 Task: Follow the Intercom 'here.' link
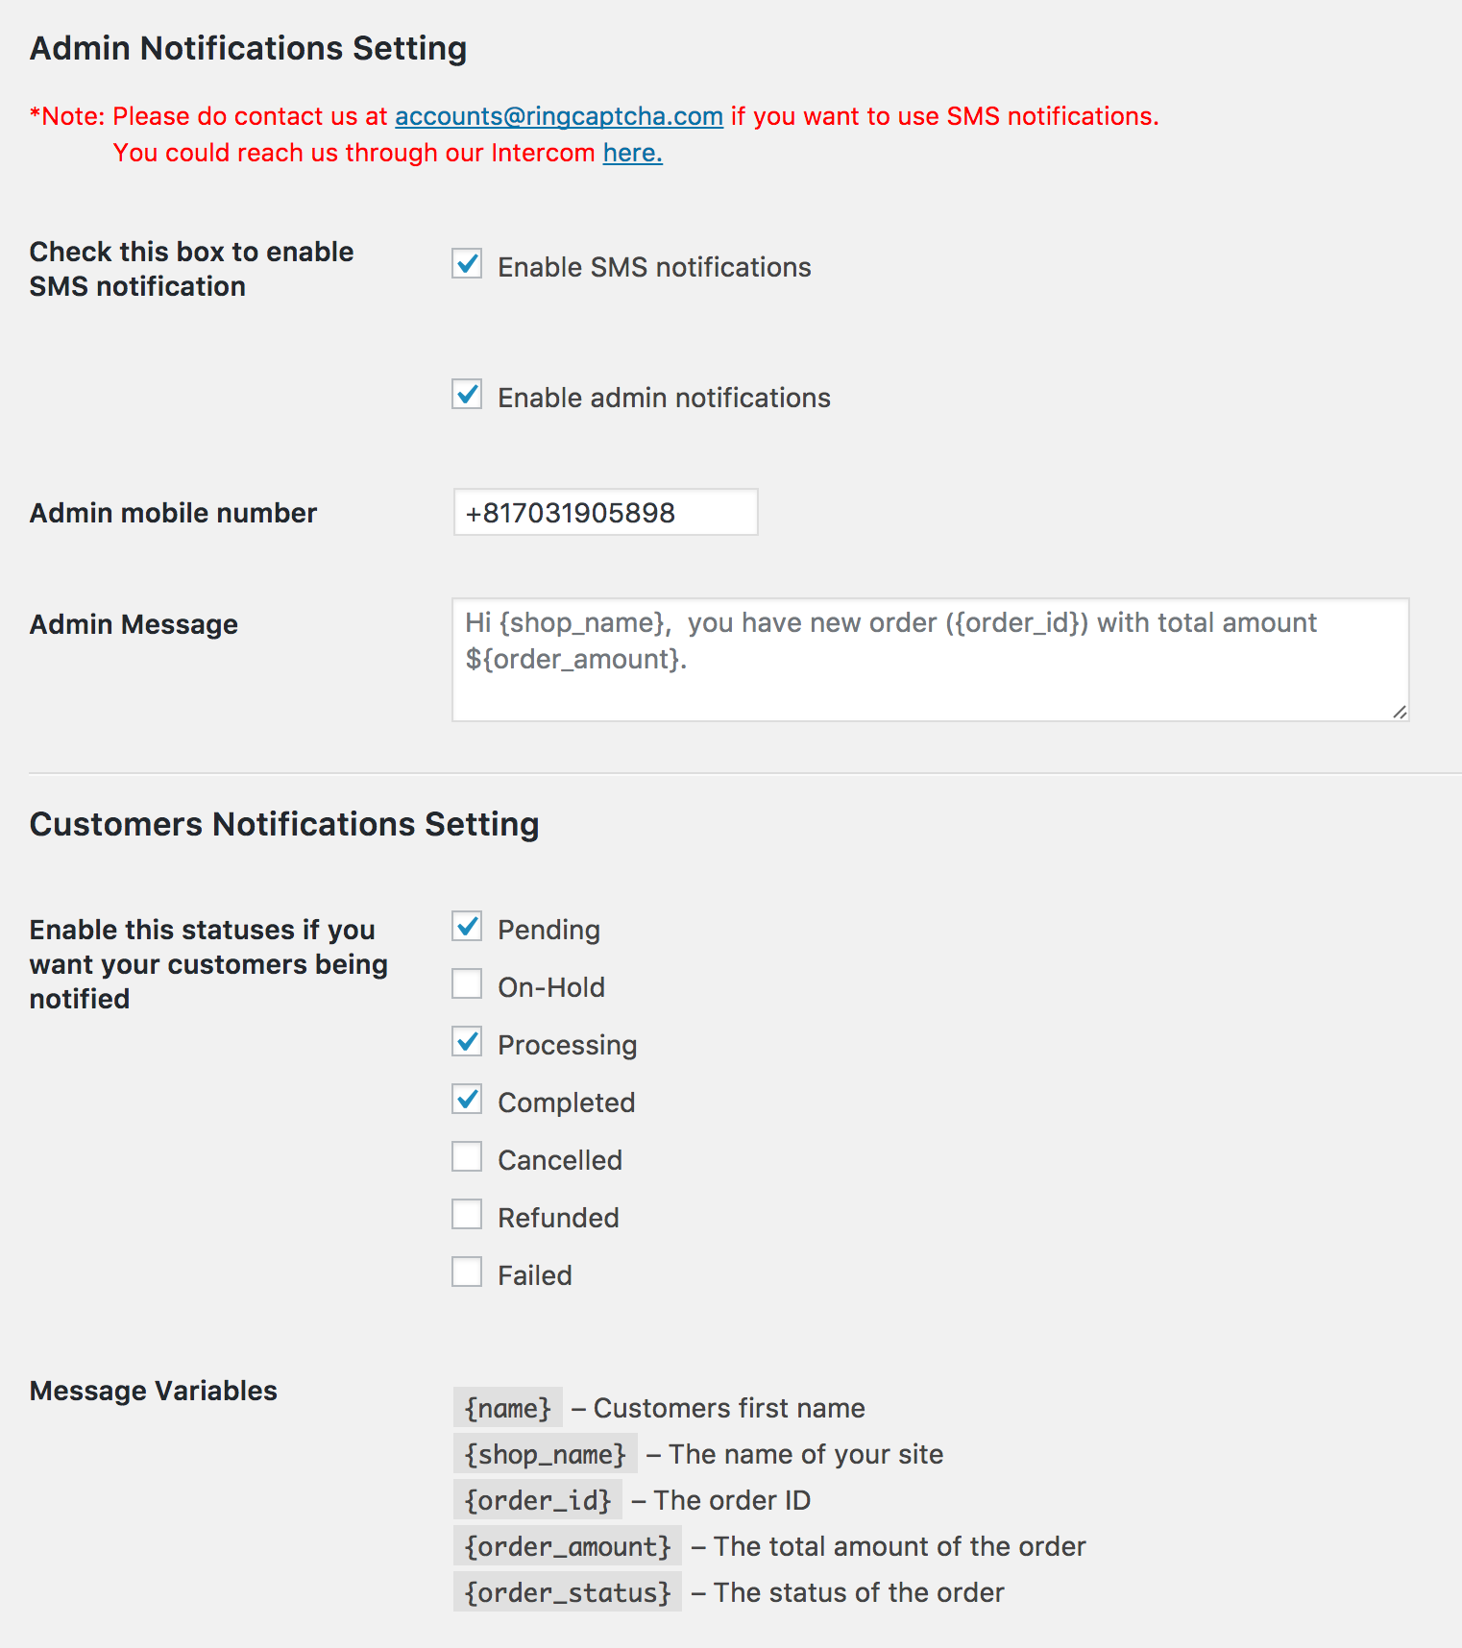(x=632, y=153)
